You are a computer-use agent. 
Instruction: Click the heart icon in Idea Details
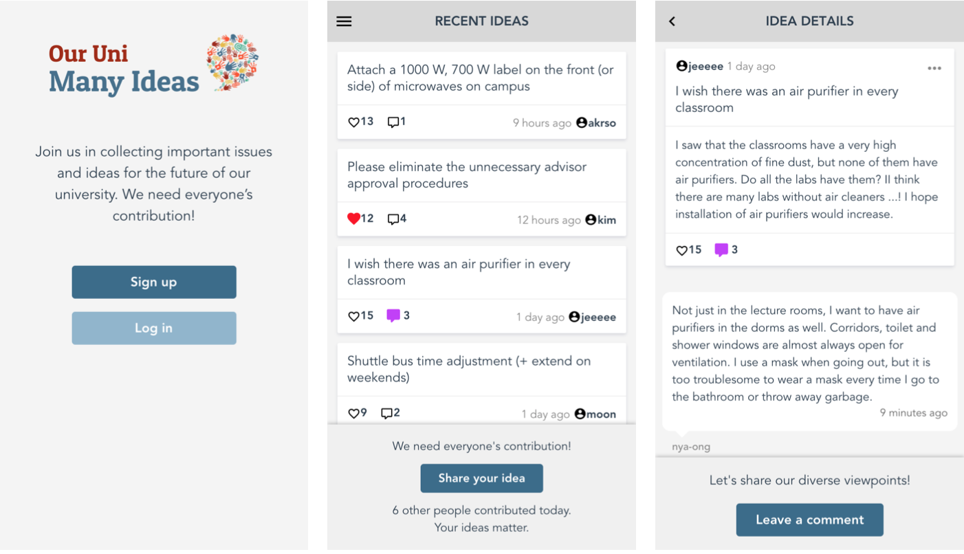[x=681, y=250]
